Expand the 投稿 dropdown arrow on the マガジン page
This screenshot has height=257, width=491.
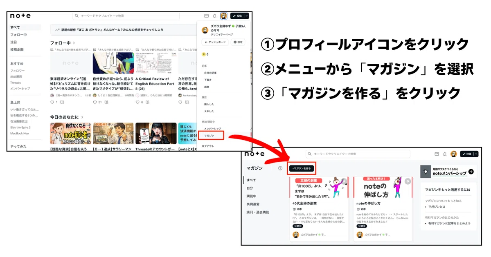476,154
